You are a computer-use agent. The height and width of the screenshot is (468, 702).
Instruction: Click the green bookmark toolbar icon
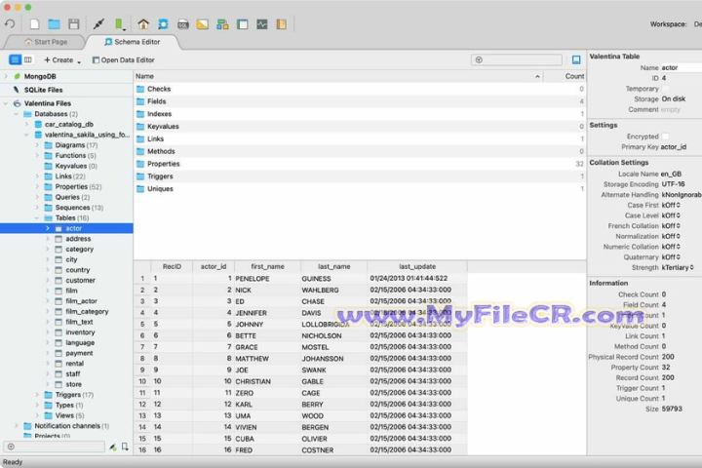(x=119, y=23)
